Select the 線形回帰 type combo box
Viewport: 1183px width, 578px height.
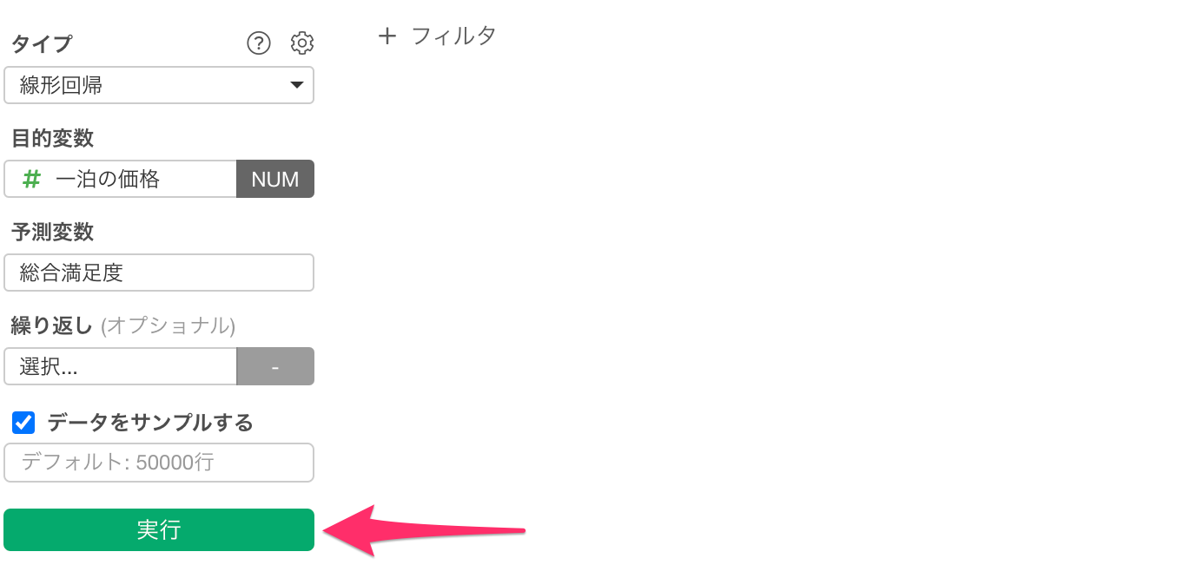[x=159, y=85]
